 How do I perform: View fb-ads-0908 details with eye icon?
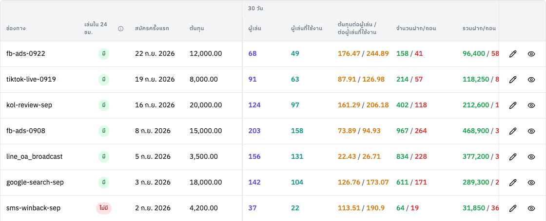coord(531,131)
